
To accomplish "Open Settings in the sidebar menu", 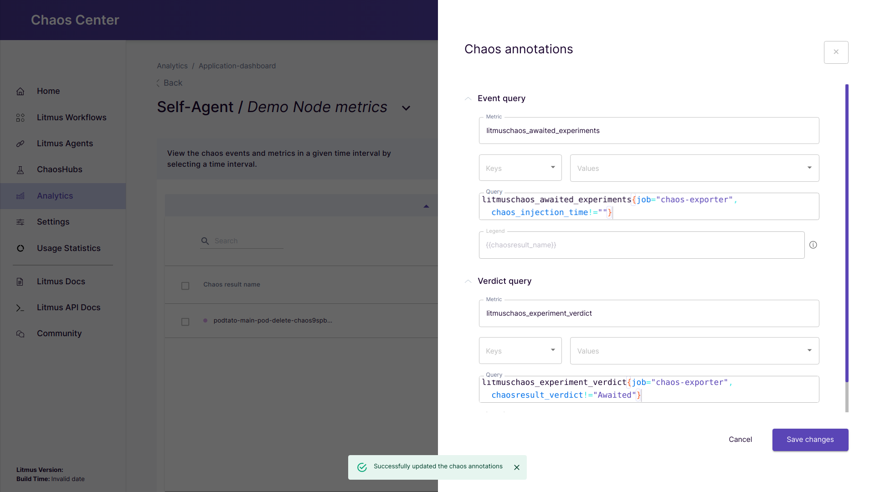I will (x=53, y=222).
